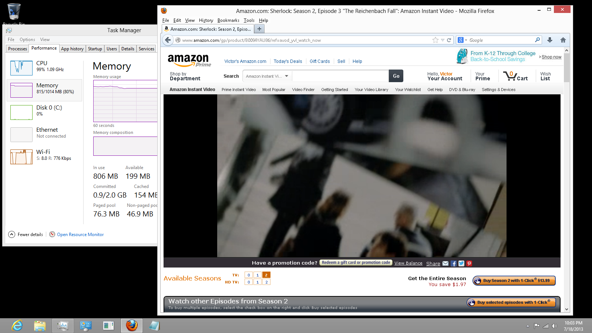Open the search engine selector dropdown

pos(462,40)
